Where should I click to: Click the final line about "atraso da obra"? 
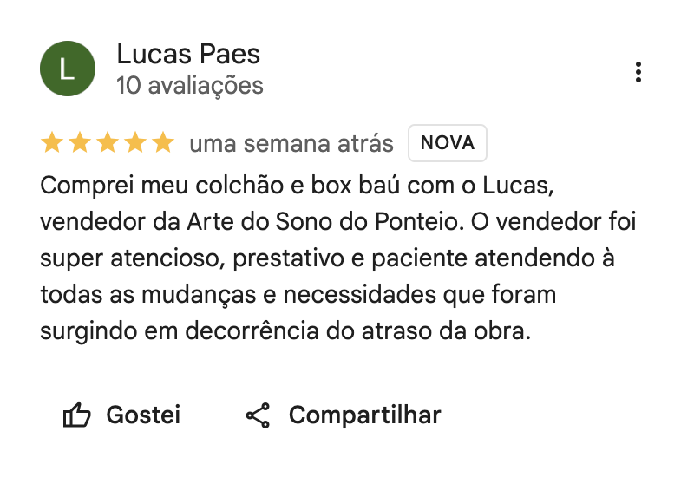point(285,332)
